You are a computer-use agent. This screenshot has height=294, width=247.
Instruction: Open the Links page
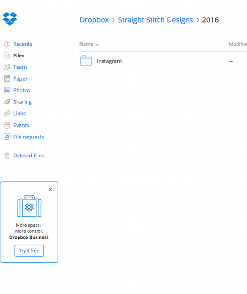pyautogui.click(x=19, y=114)
